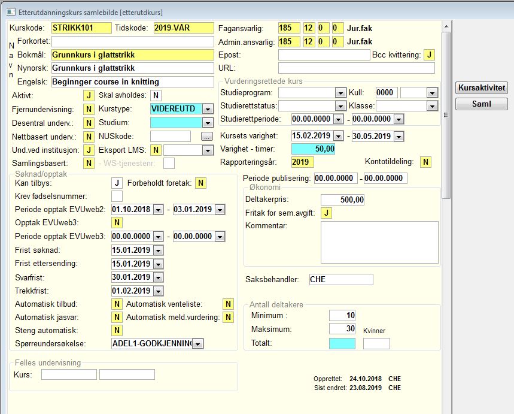The image size is (514, 414).
Task: Expand the Studieprogram dropdown
Action: point(340,93)
